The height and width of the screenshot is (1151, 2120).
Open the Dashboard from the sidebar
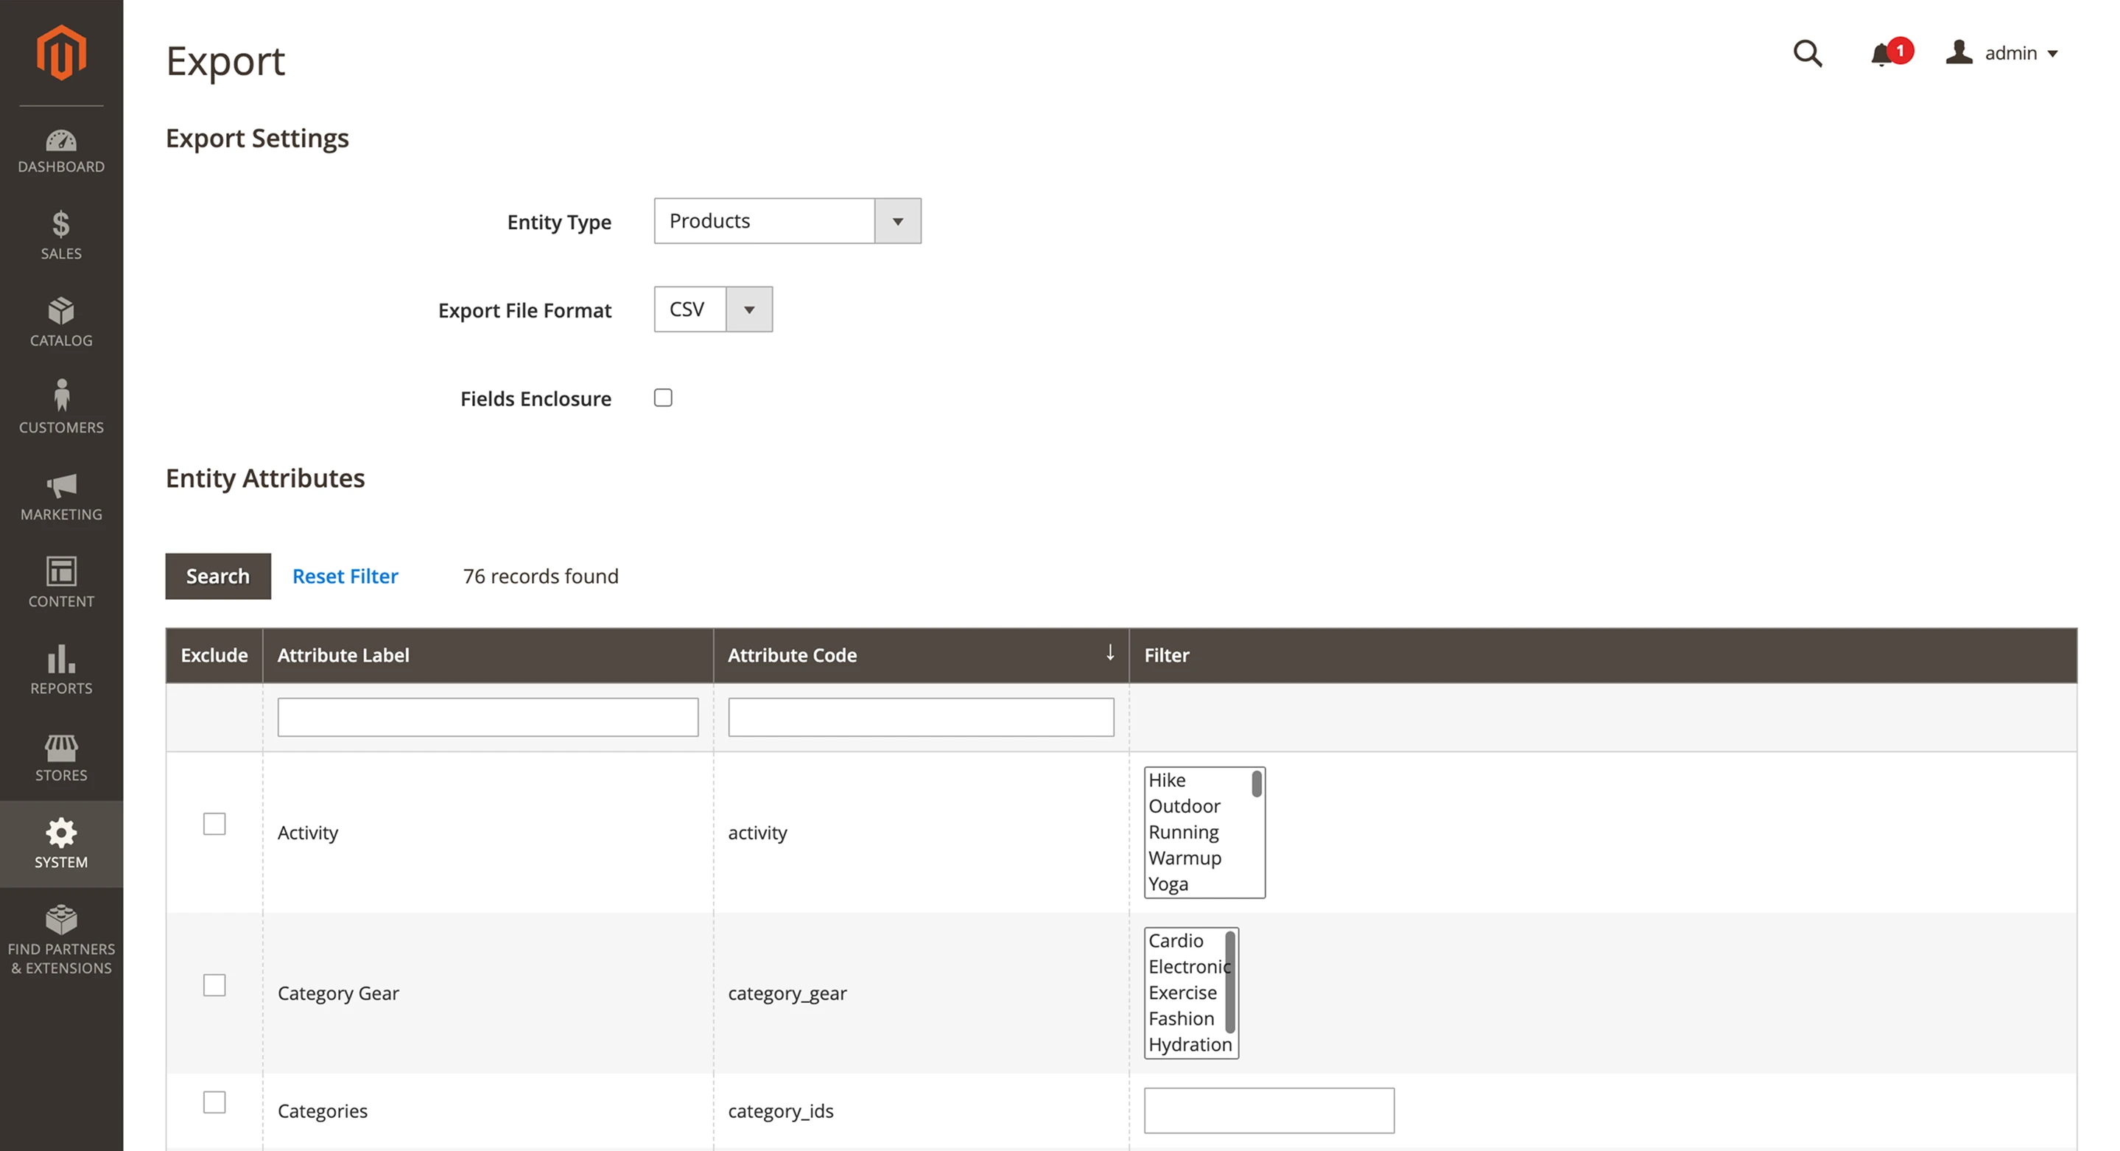[x=61, y=150]
